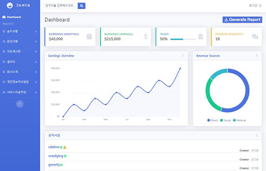Click the $215,000 annual earnings value
The width and height of the screenshot is (266, 171).
point(113,39)
